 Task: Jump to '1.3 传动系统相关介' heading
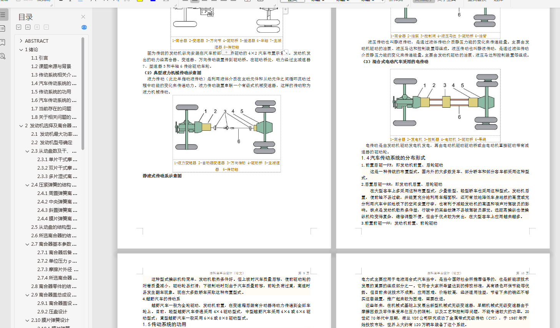click(x=54, y=75)
